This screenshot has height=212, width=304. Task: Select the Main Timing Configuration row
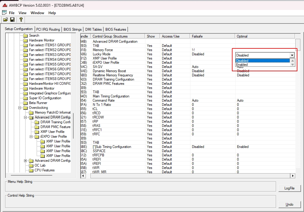coord(188,96)
